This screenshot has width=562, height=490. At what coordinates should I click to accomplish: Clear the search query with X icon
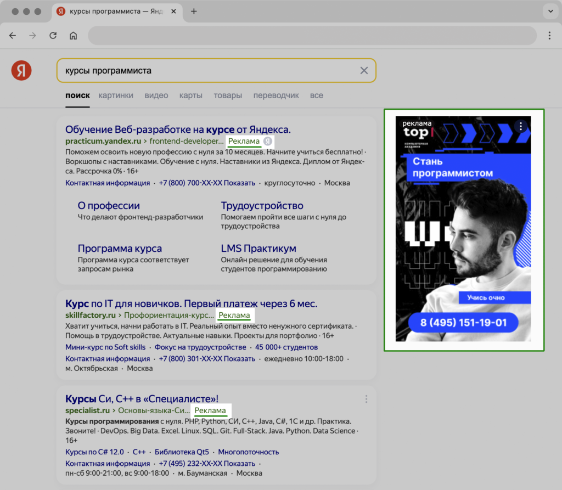coord(364,70)
